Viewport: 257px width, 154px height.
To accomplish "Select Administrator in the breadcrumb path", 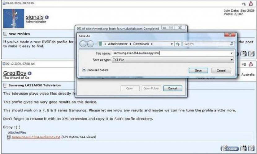I will pos(118,44).
